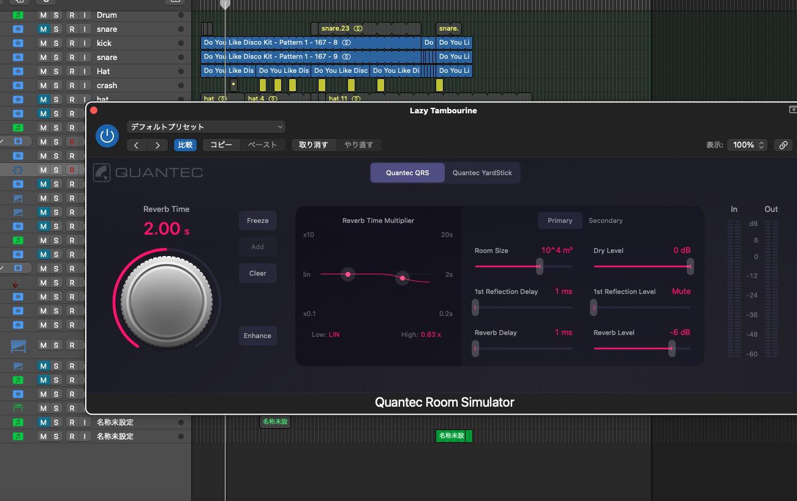Click the 1st Reflection Level slider handle
This screenshot has width=797, height=501.
point(594,307)
